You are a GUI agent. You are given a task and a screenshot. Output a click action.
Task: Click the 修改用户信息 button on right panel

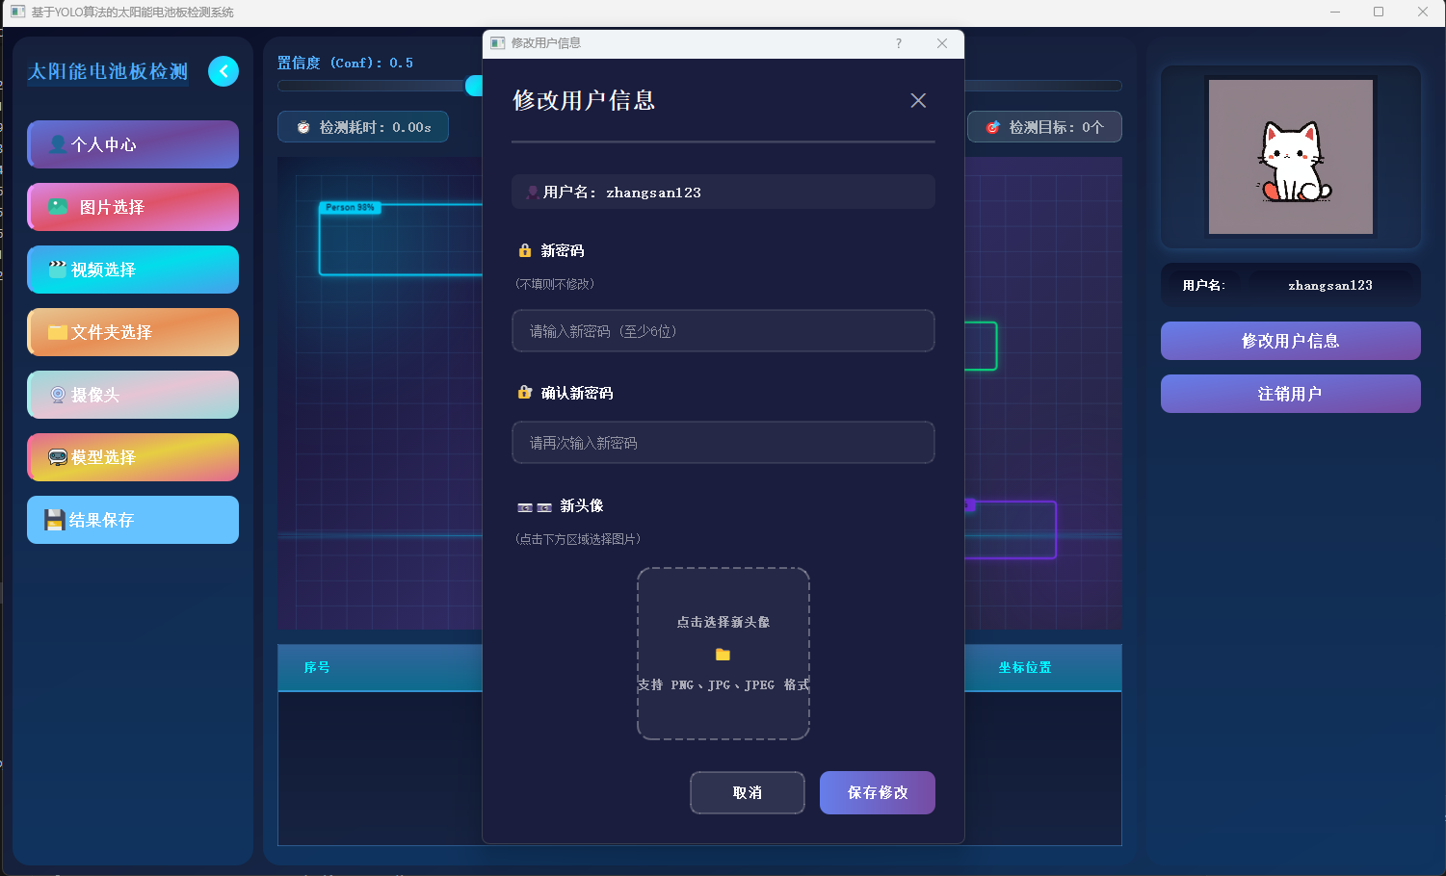coord(1290,341)
